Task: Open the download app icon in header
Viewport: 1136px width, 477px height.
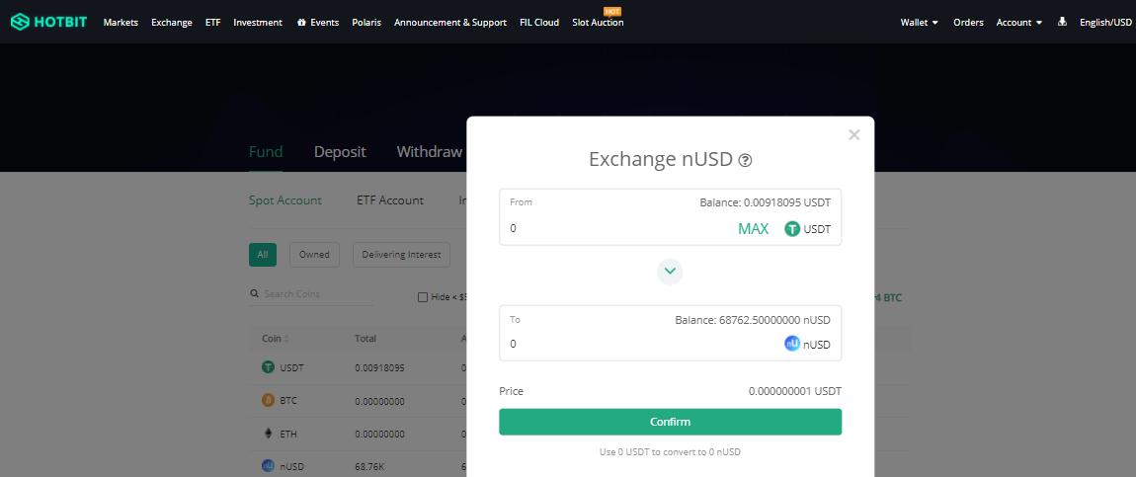Action: point(1062,22)
